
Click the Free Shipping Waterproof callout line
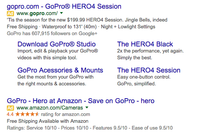pyautogui.click(x=81, y=26)
